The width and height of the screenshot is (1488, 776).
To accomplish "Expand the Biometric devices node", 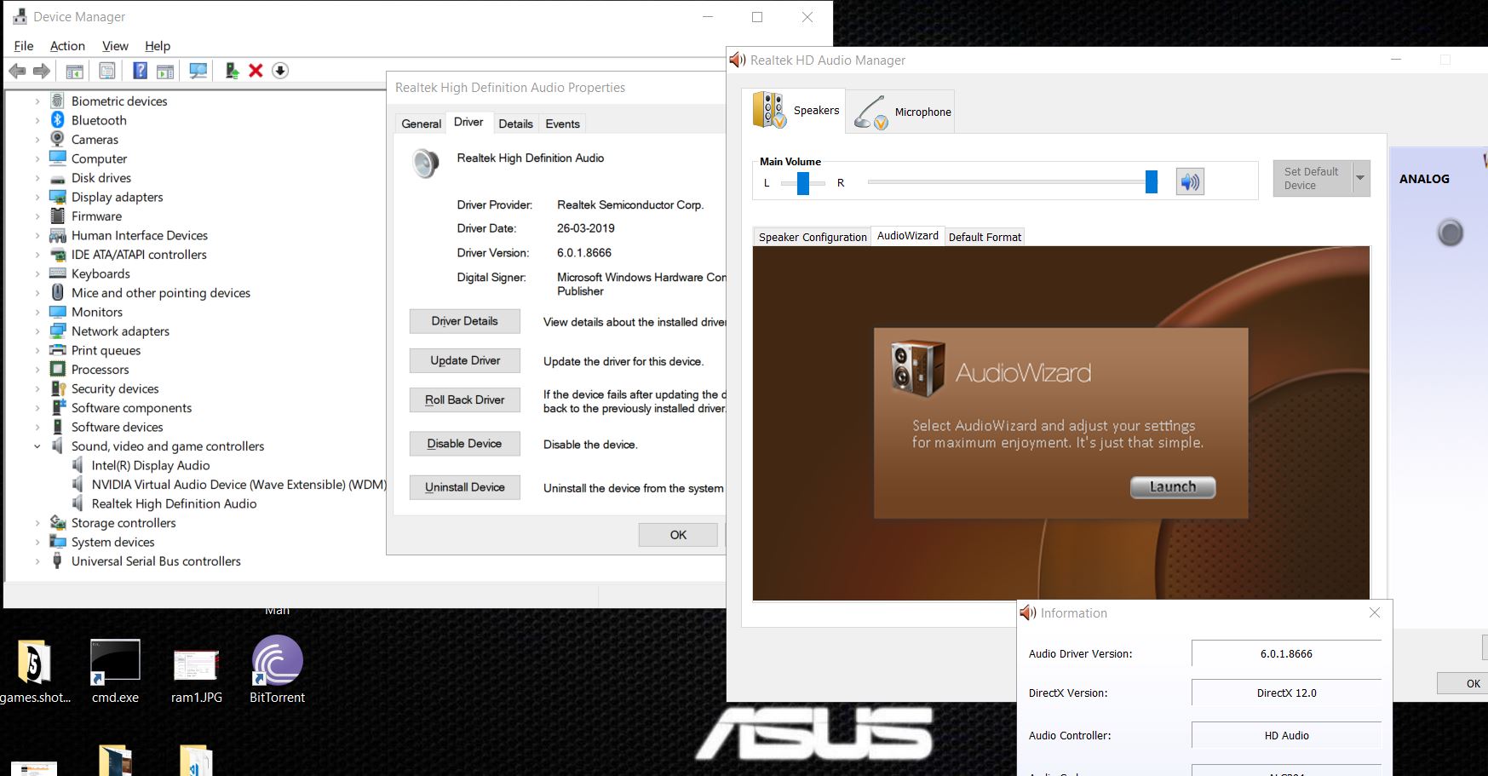I will coord(37,101).
